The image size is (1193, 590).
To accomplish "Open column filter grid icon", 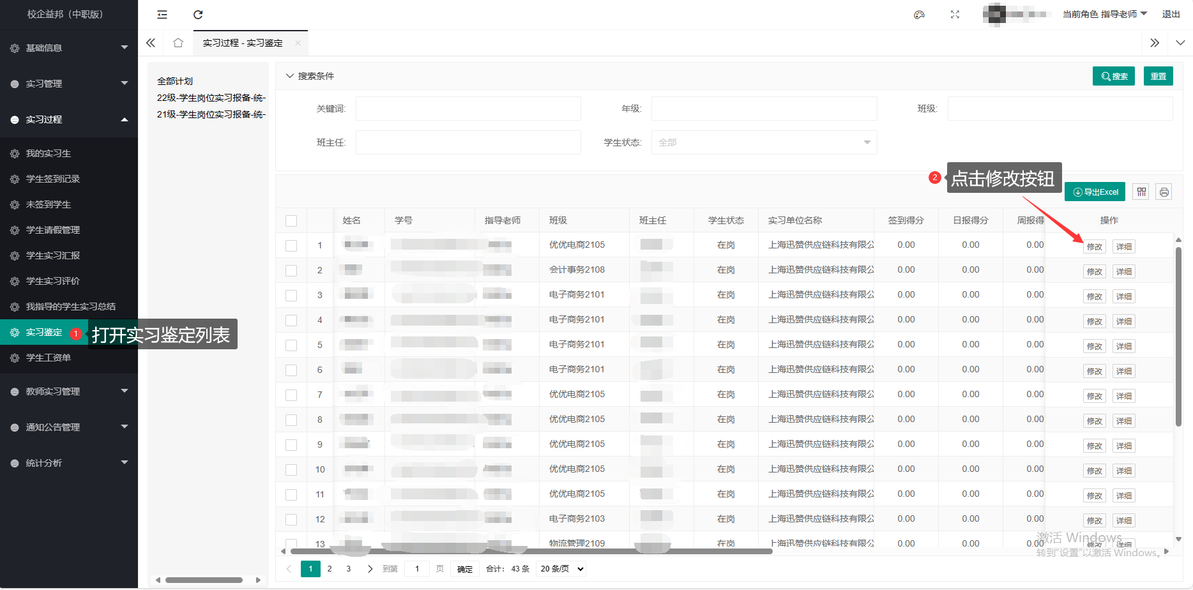I will pyautogui.click(x=1141, y=192).
